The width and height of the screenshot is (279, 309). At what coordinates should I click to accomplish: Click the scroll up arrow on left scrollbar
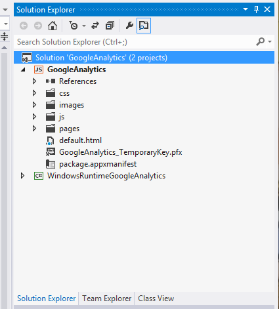pyautogui.click(x=5, y=48)
